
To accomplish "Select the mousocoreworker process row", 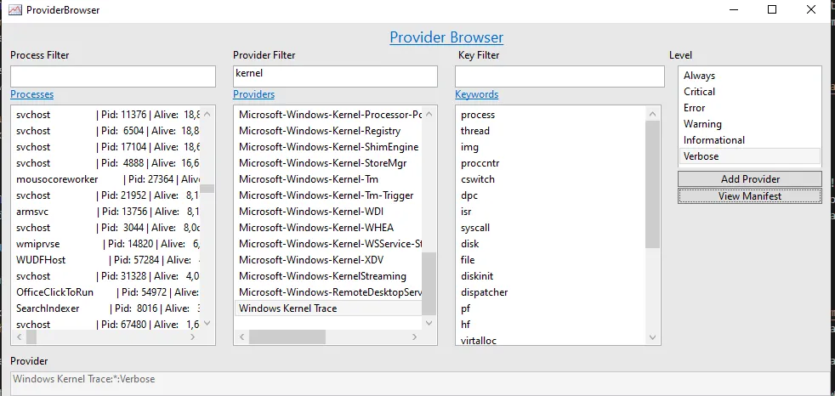I will [x=106, y=178].
